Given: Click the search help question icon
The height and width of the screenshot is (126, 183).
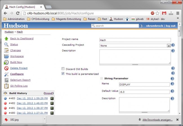Looking at the screenshot, I should [141, 26].
